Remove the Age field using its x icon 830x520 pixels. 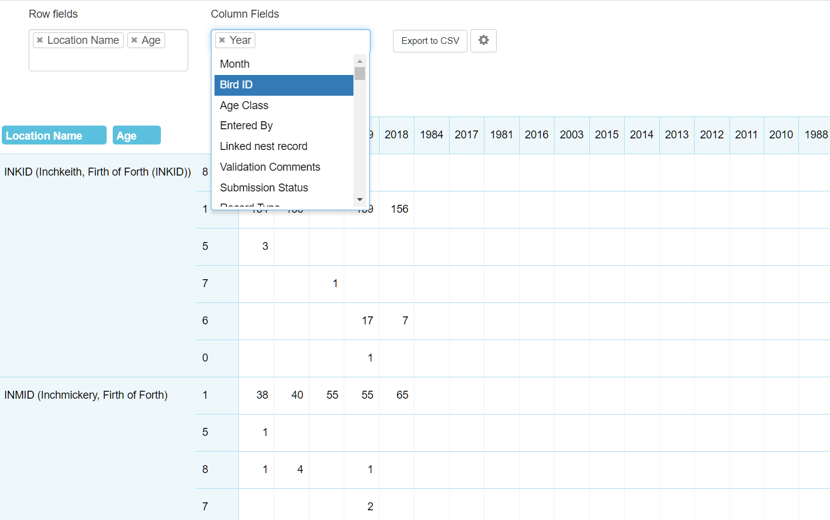[x=133, y=40]
